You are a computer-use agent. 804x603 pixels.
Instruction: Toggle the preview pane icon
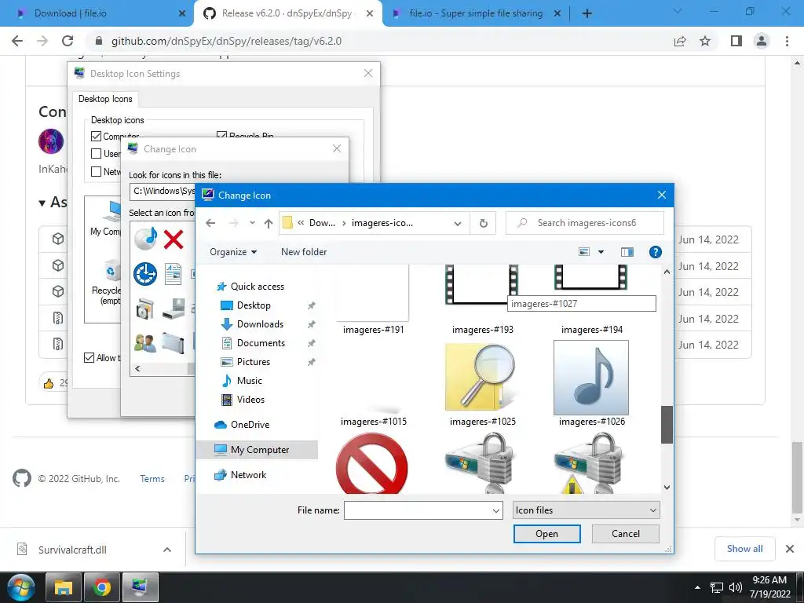click(627, 252)
